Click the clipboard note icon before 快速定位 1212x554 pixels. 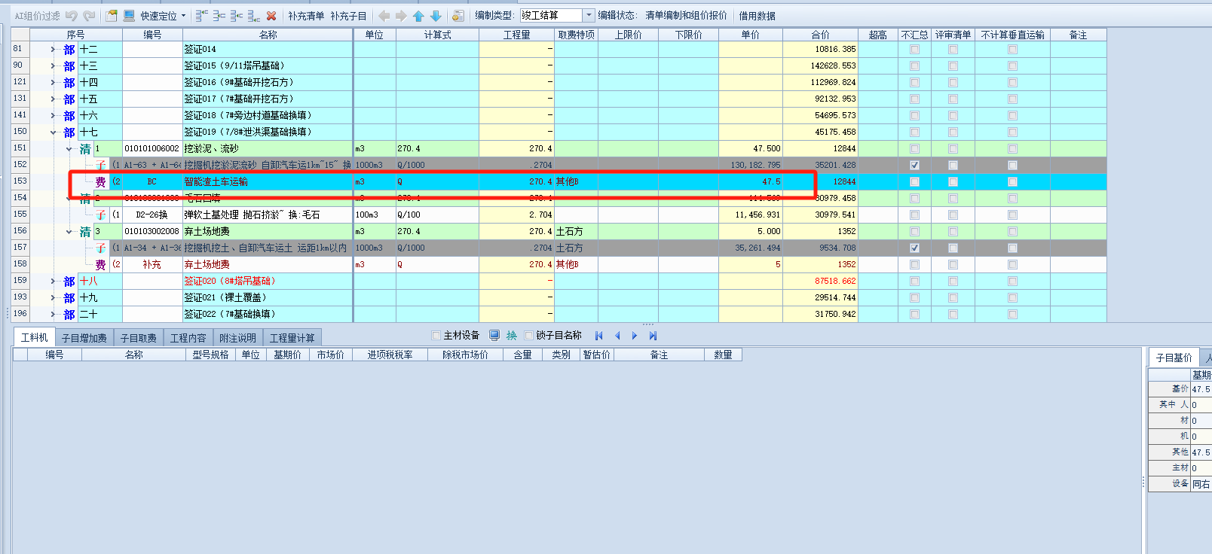tap(112, 15)
